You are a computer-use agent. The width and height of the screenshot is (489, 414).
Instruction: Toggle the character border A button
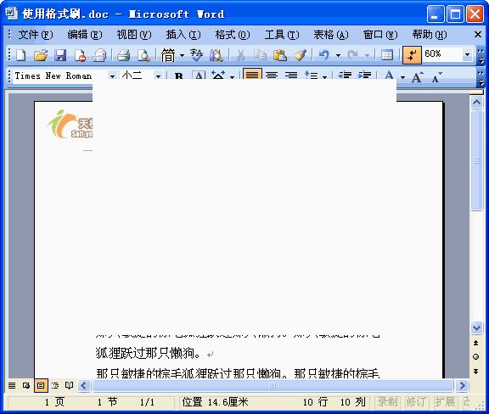[x=199, y=76]
